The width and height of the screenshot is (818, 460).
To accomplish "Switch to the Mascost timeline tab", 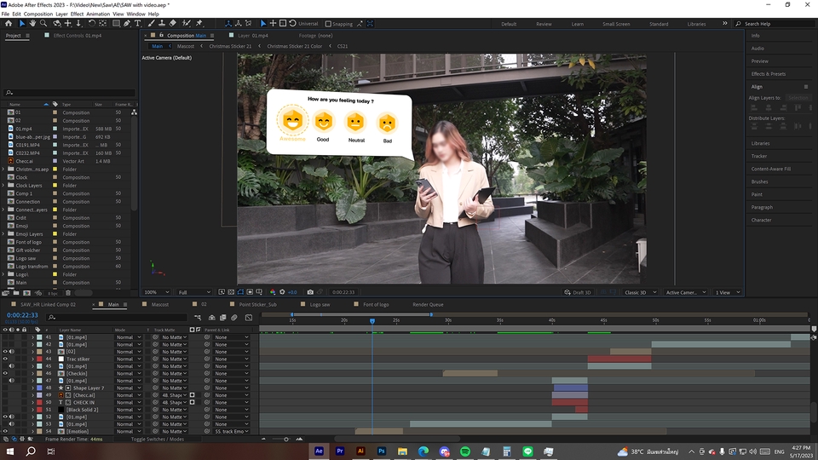I will point(159,305).
